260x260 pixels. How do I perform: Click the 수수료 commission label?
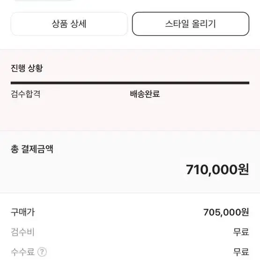22,252
